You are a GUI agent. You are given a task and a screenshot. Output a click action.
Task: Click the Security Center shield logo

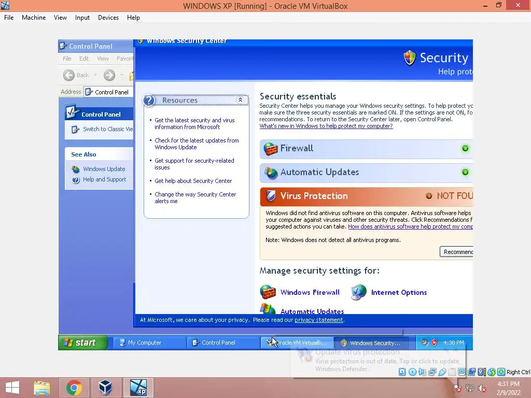click(410, 58)
